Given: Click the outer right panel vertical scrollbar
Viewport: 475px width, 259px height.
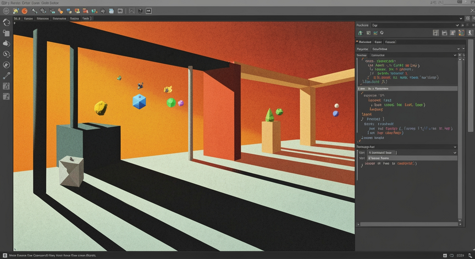Looking at the screenshot, I should coord(470,85).
